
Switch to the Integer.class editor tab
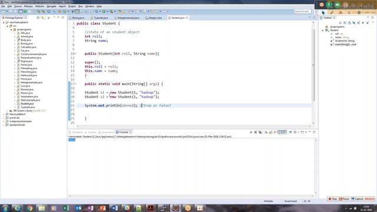coord(154,18)
